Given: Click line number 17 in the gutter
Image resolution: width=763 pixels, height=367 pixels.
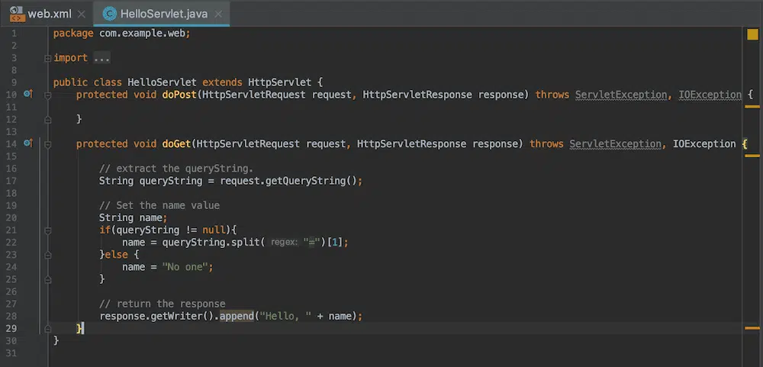Looking at the screenshot, I should (x=11, y=181).
